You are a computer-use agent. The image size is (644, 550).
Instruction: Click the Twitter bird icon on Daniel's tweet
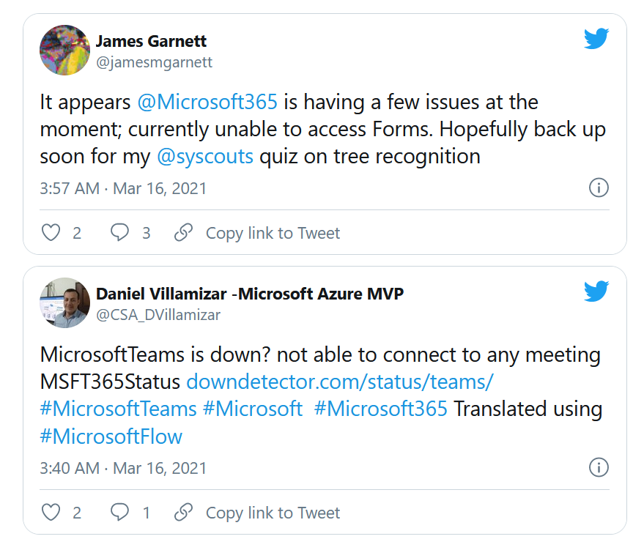click(597, 292)
